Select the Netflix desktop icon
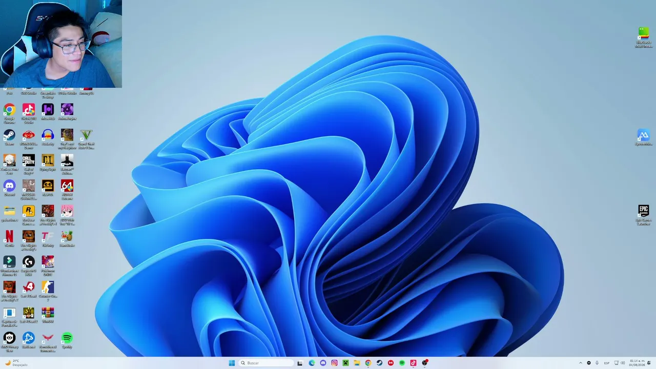 tap(9, 238)
